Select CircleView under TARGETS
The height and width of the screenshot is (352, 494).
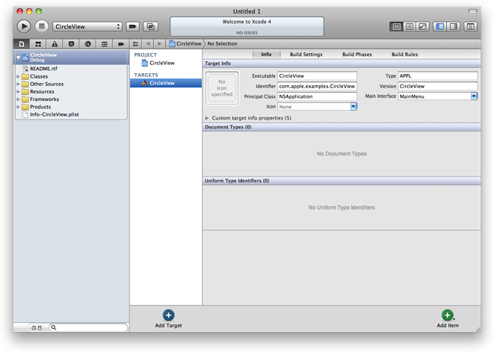click(166, 83)
